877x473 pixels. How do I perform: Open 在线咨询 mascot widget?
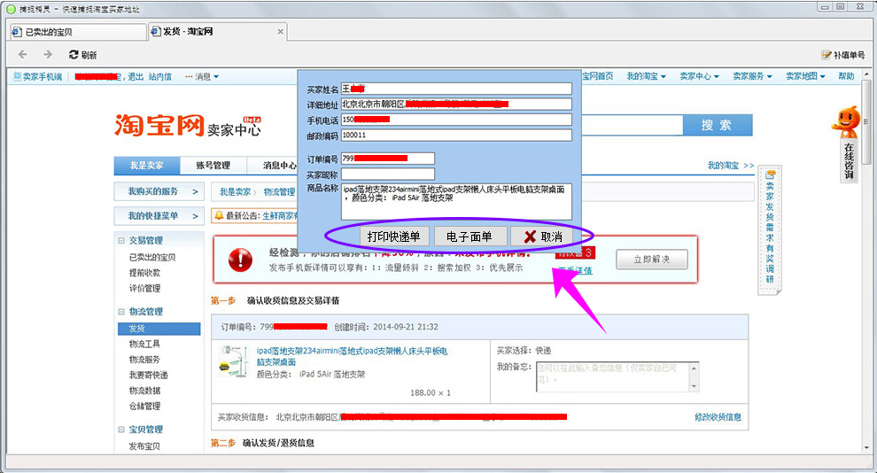(x=849, y=143)
